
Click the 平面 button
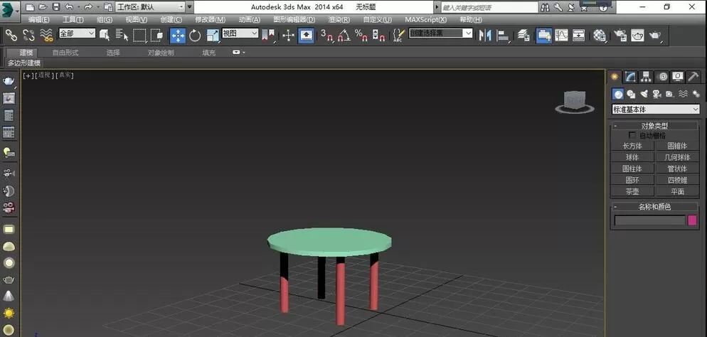click(677, 191)
